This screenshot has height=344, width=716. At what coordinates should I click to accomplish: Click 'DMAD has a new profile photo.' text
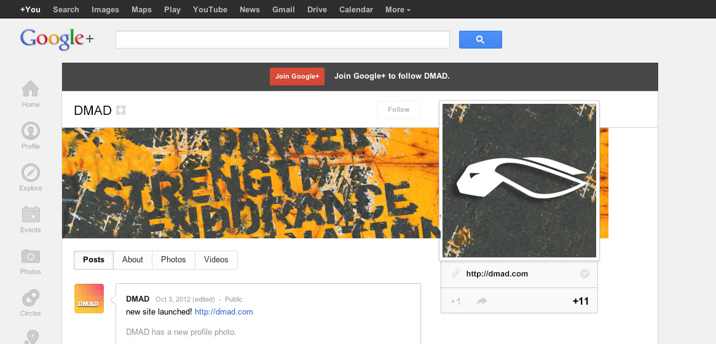pos(181,332)
